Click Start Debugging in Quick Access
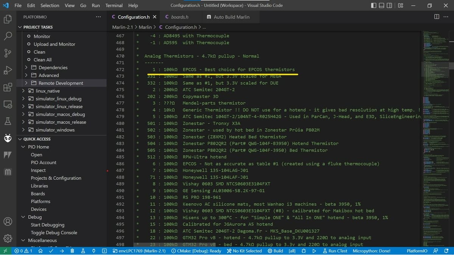This screenshot has height=255, width=454. point(48,225)
